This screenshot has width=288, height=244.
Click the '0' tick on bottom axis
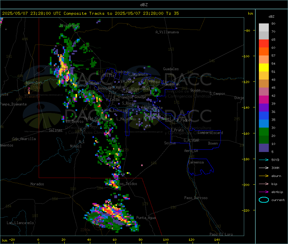[x=38, y=240]
